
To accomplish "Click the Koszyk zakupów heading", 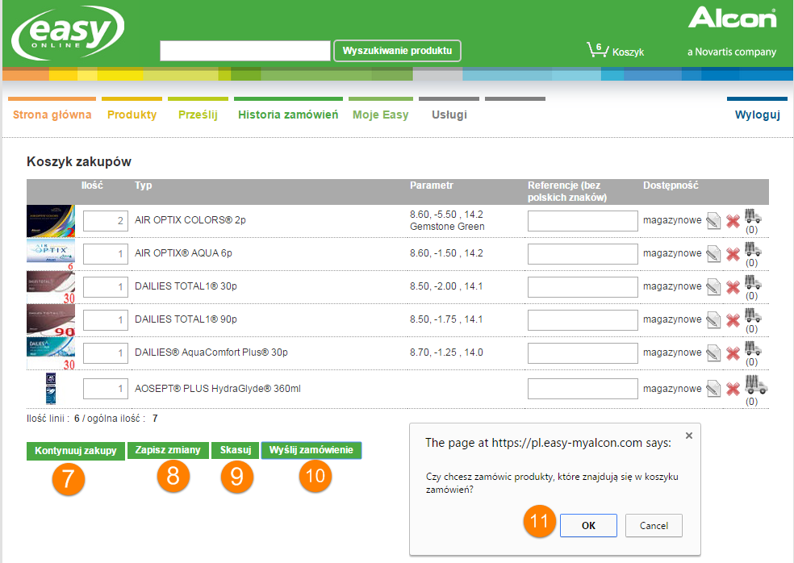I will pyautogui.click(x=79, y=161).
